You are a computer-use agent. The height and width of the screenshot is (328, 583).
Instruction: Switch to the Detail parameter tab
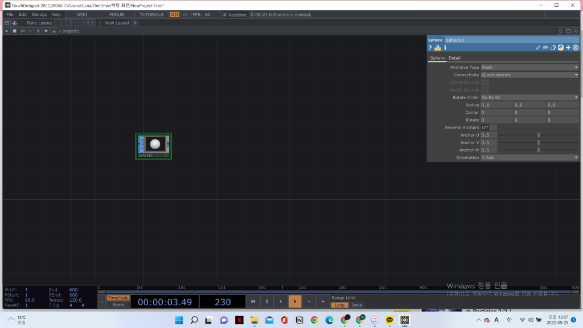pos(454,58)
